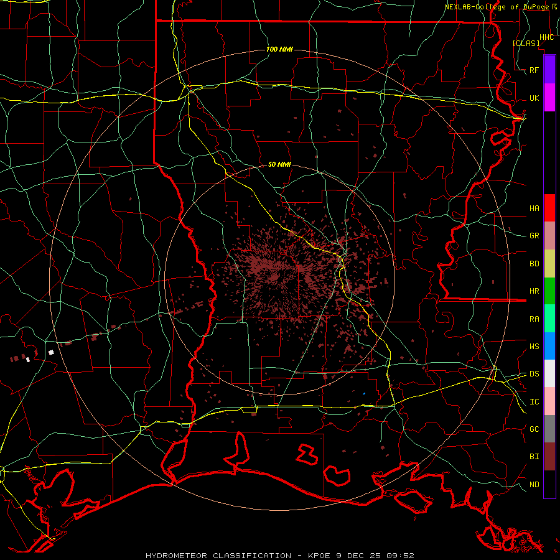Click the white square echo near left edge
The image size is (560, 560).
51,352
